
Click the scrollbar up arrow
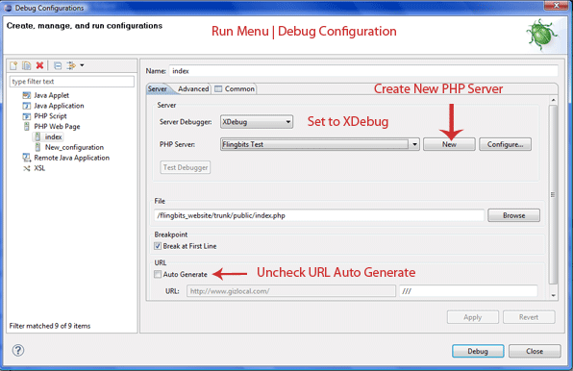point(553,100)
